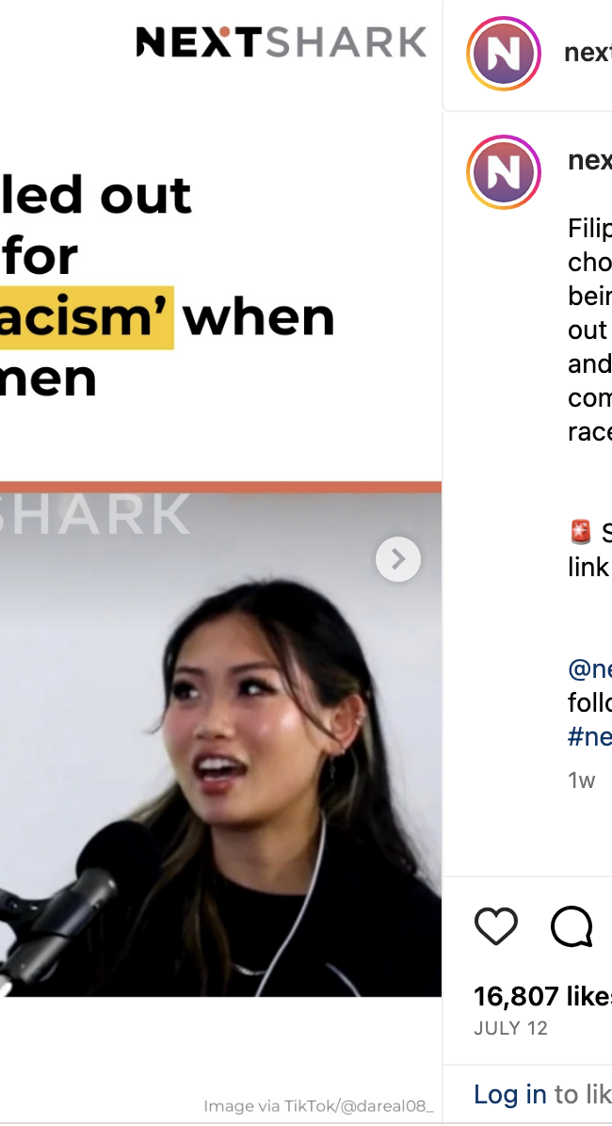Click NextShark avatar beside the caption

504,172
